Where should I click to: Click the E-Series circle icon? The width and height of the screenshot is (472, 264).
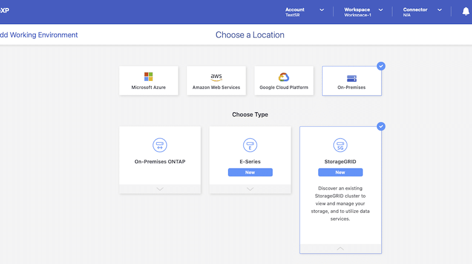(x=250, y=145)
